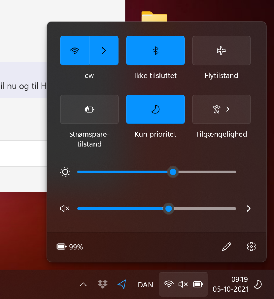Set the brightness slider to its midpoint
Viewport: 274px width, 299px height.
(156, 172)
